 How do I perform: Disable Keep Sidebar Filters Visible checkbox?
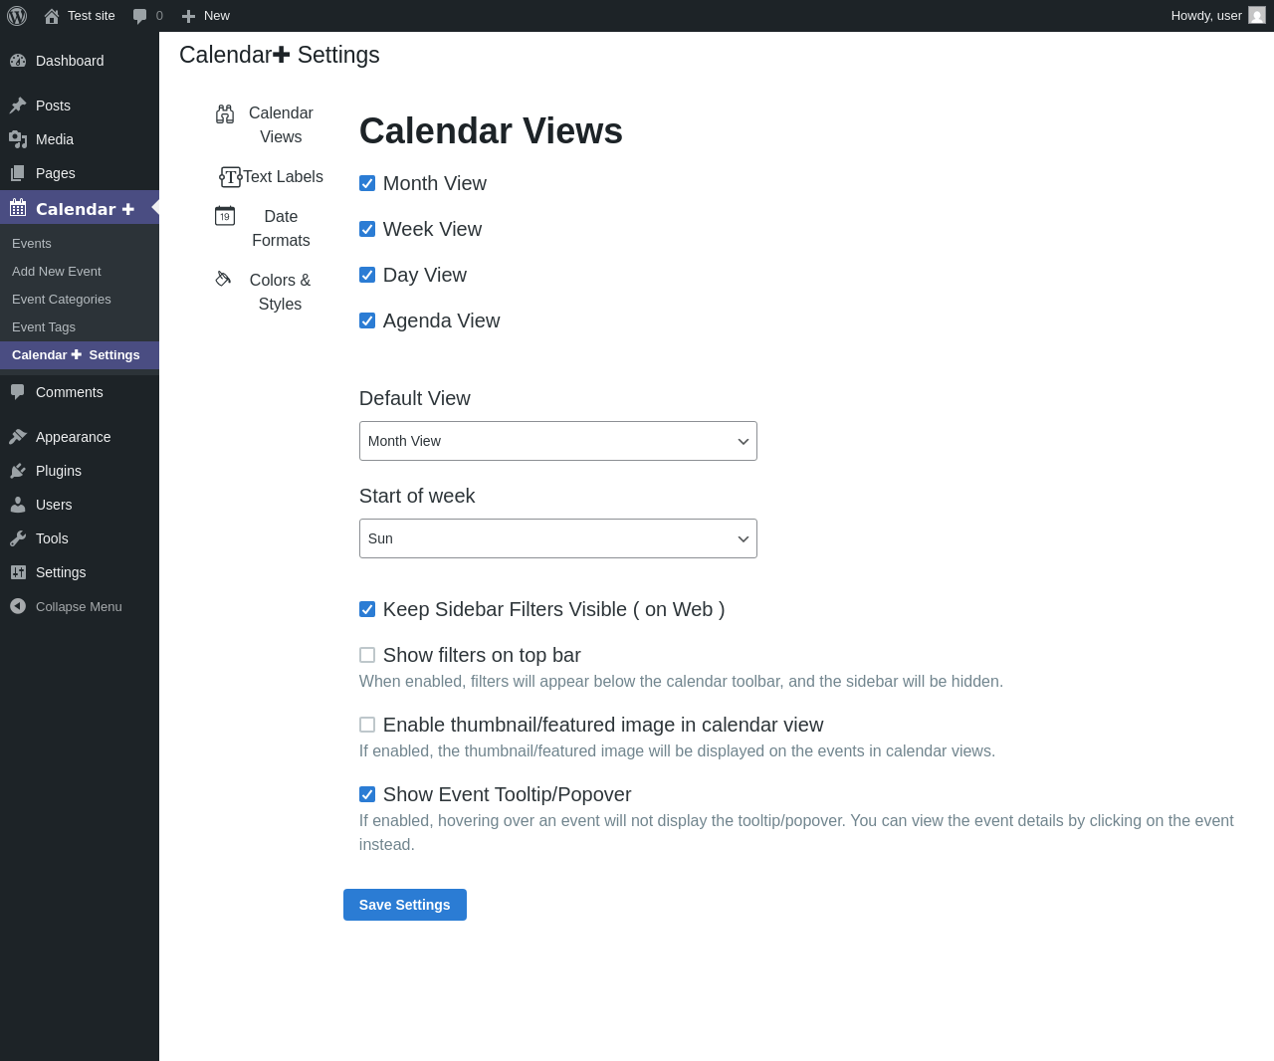coord(367,609)
